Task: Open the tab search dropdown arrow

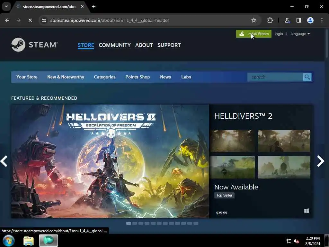Action: tap(6, 6)
